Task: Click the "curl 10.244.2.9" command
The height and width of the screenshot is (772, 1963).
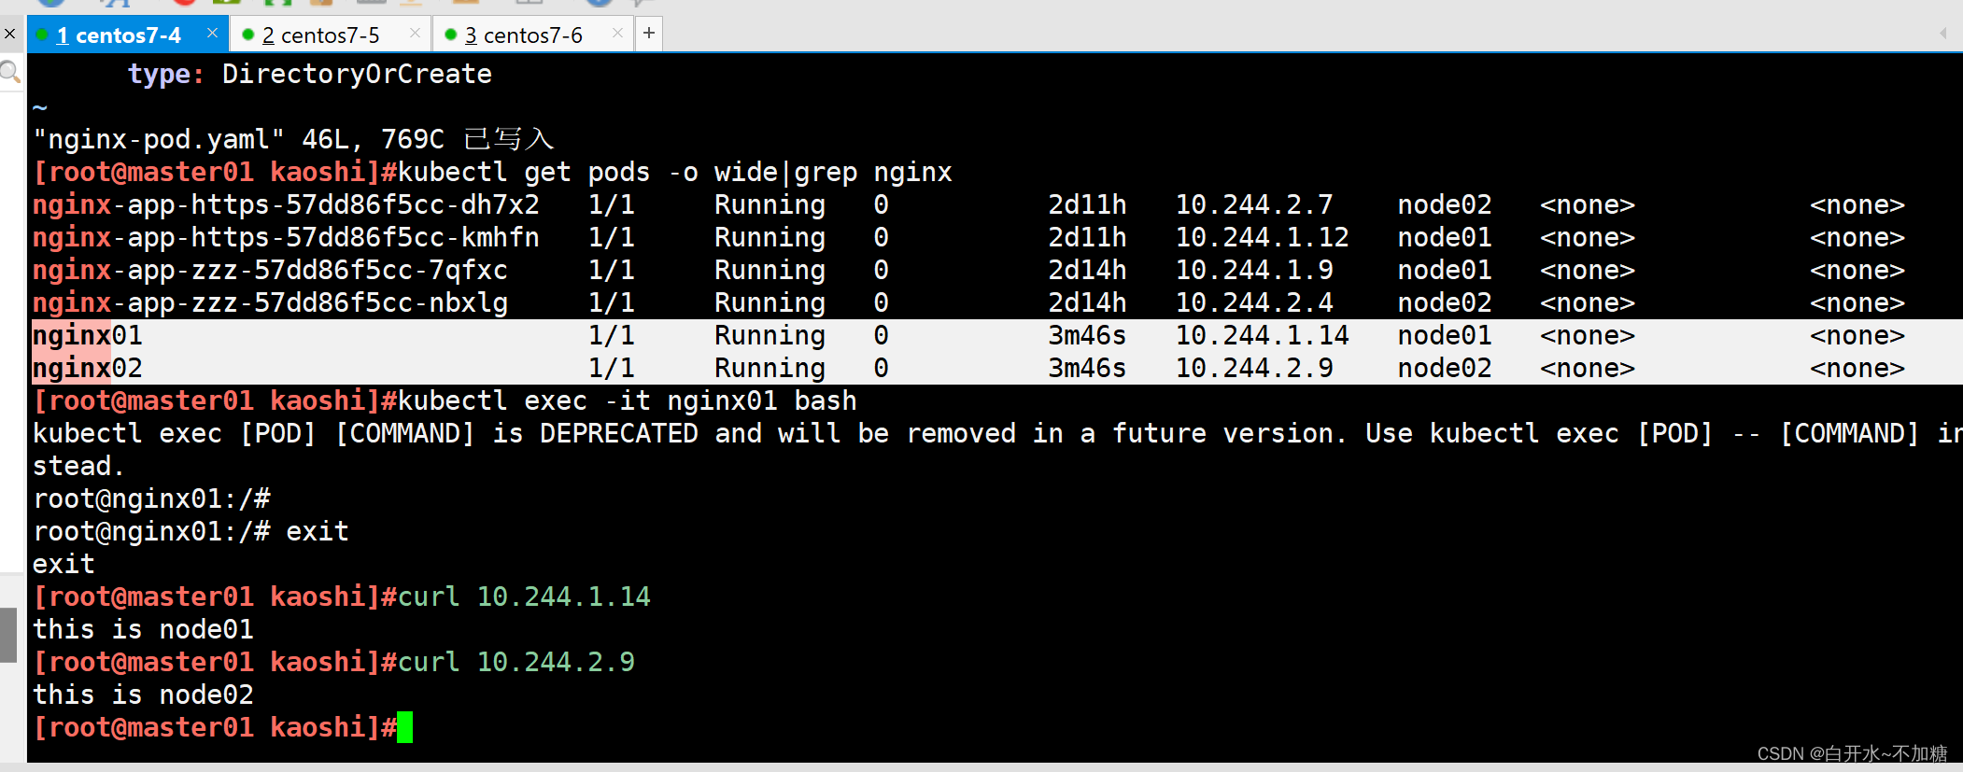Action: 516,662
